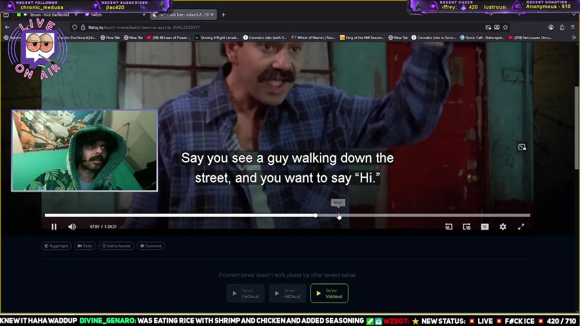Click the 47:01 / 1:24:21 time display
This screenshot has width=580, height=326.
click(x=103, y=227)
